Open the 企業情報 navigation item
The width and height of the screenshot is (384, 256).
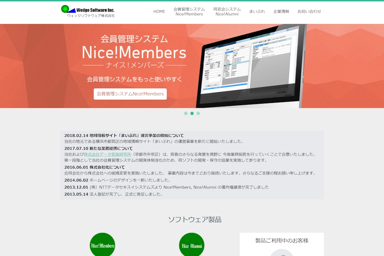[281, 12]
